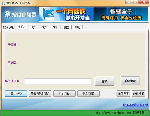The width and height of the screenshot is (150, 116).
Task: Click the title bar app icon
Action: coord(3,3)
